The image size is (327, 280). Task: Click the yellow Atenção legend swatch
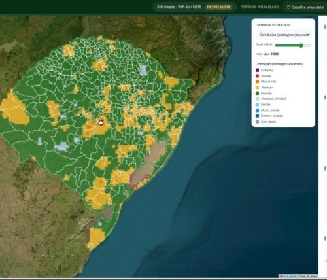pos(257,88)
